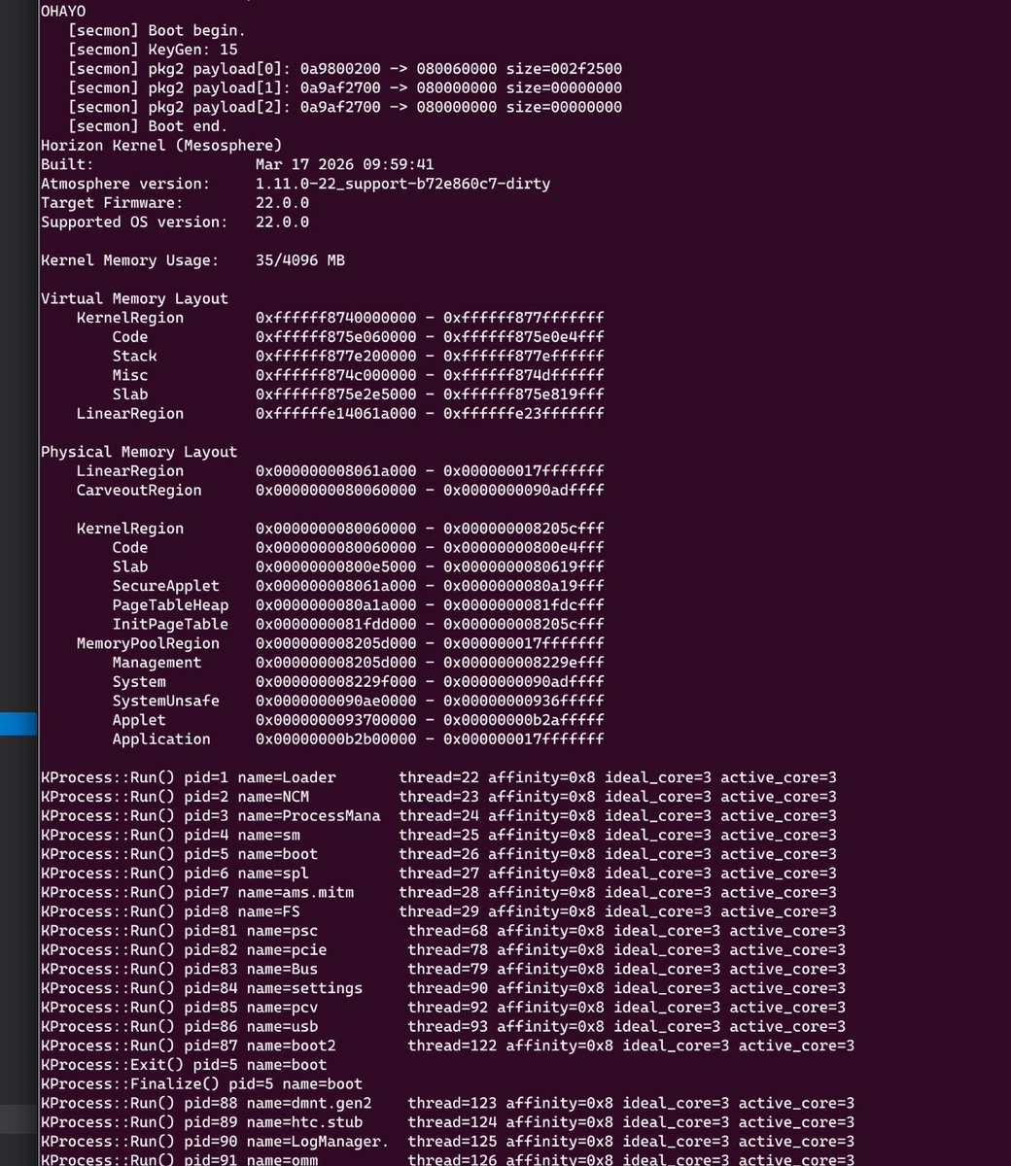Click the 'Application' row label
The image size is (1011, 1166).
(x=161, y=739)
